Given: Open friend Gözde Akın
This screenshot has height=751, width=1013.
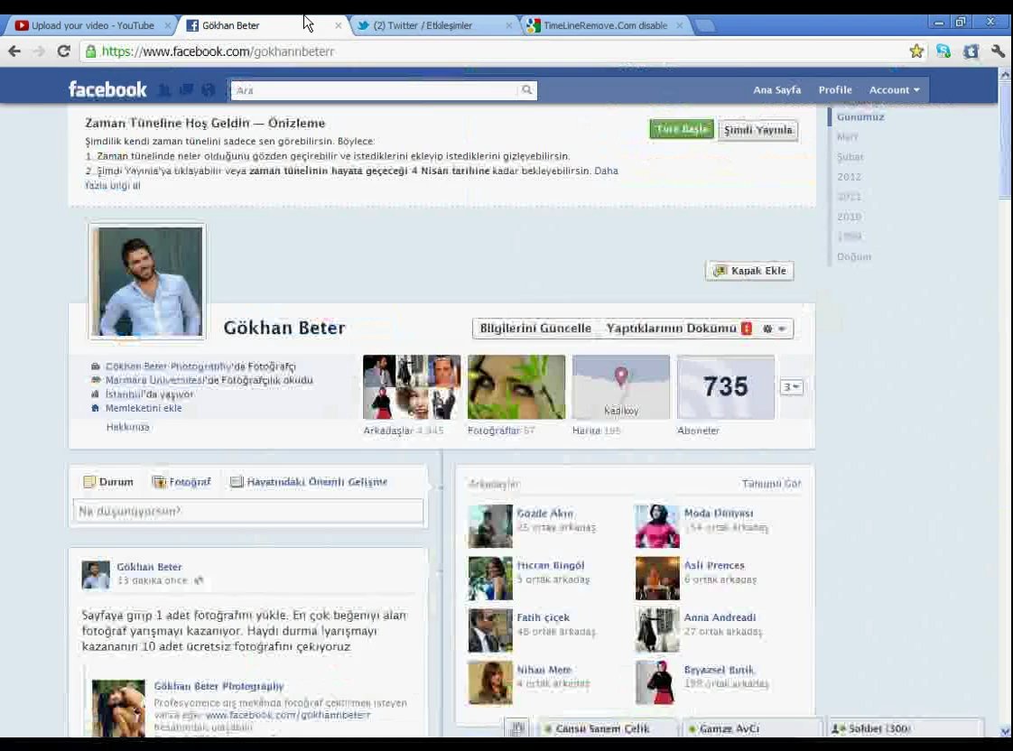Looking at the screenshot, I should click(544, 514).
